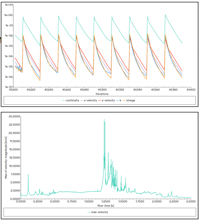Viewport: 199px width, 220px height.
Task: Click the k legend entry
Action: click(121, 100)
